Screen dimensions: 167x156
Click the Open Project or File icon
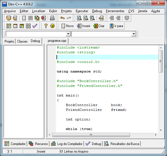tap(15, 18)
